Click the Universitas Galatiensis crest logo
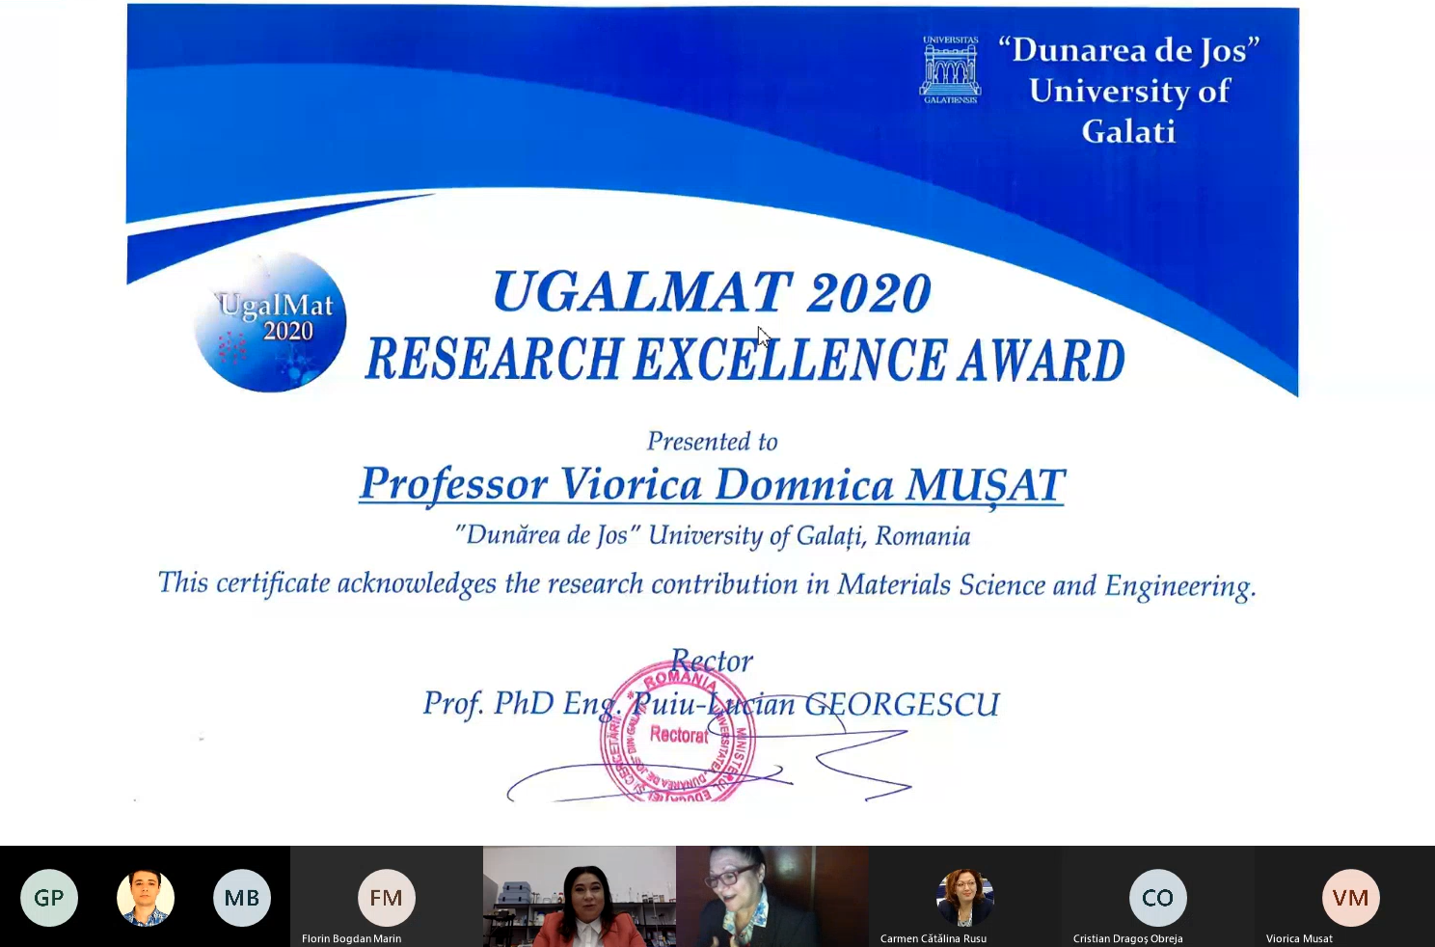This screenshot has width=1435, height=947. click(951, 70)
